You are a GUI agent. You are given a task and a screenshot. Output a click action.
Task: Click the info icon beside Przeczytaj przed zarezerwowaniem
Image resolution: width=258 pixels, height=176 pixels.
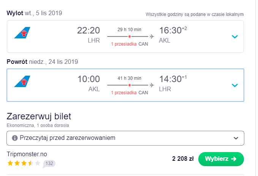click(x=15, y=138)
